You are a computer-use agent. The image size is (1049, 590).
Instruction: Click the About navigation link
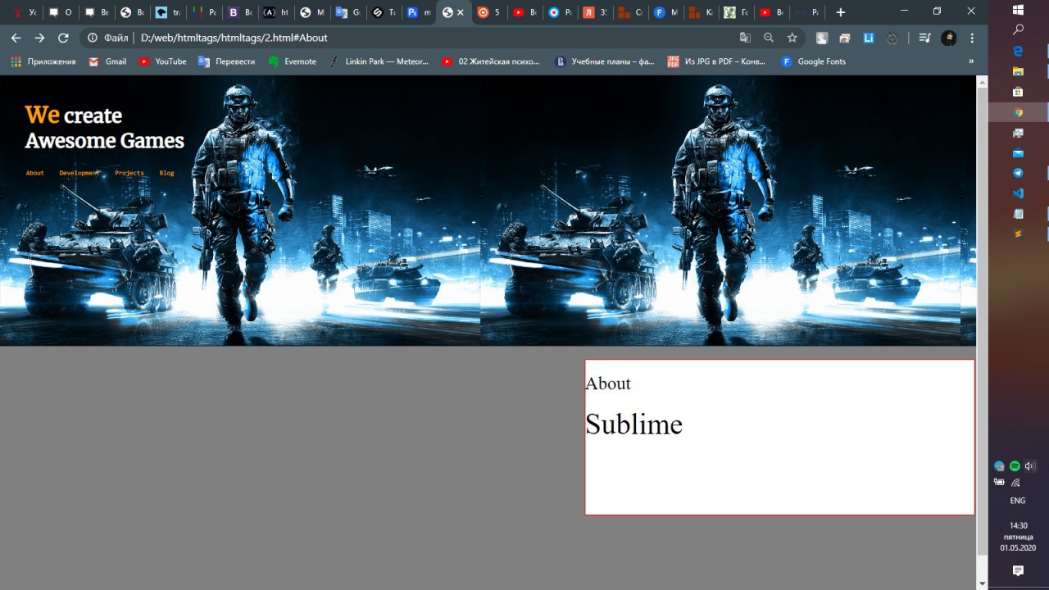34,173
